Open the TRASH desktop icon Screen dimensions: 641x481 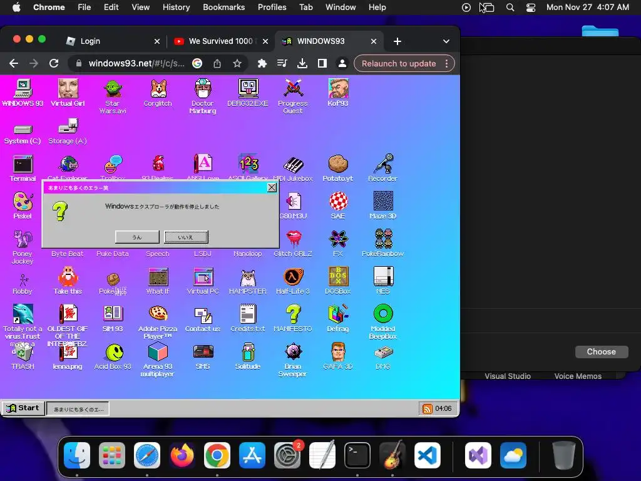pos(23,356)
